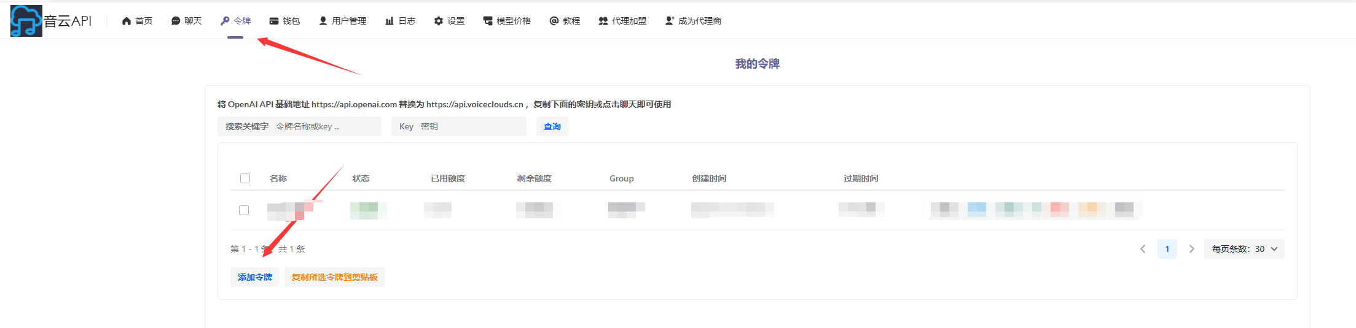Click the 查询 search button

tap(552, 126)
